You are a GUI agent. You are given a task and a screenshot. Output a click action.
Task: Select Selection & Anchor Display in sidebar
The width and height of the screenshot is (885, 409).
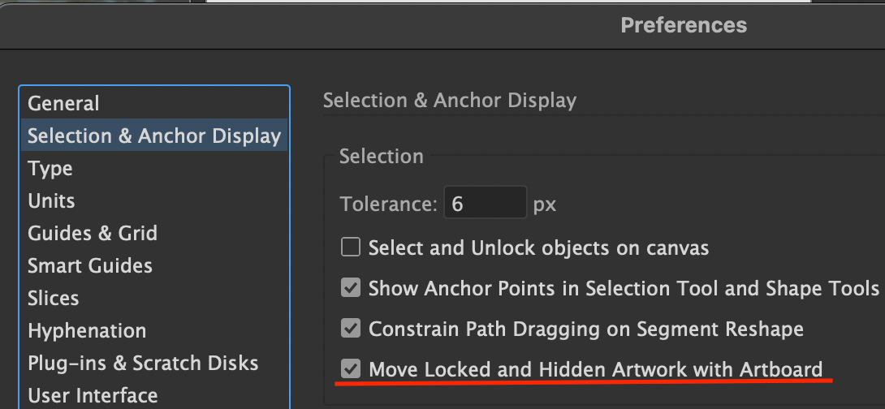(x=153, y=136)
